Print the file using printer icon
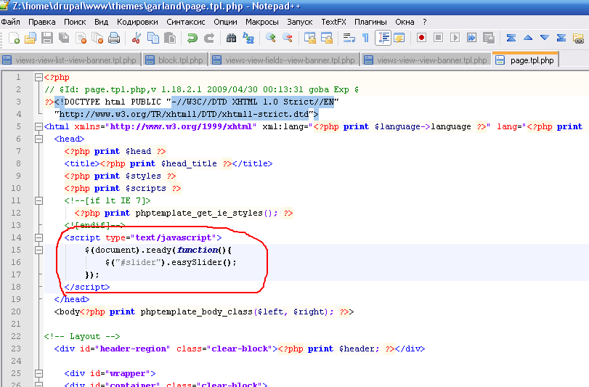 (114, 38)
